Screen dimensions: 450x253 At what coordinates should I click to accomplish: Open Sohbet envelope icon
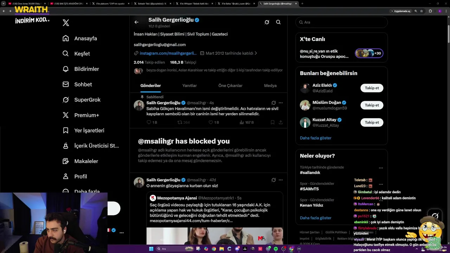coord(66,84)
